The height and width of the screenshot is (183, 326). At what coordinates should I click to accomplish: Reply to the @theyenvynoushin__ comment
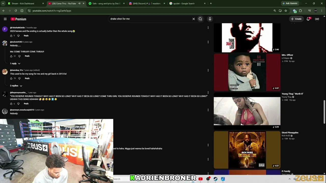point(26,103)
